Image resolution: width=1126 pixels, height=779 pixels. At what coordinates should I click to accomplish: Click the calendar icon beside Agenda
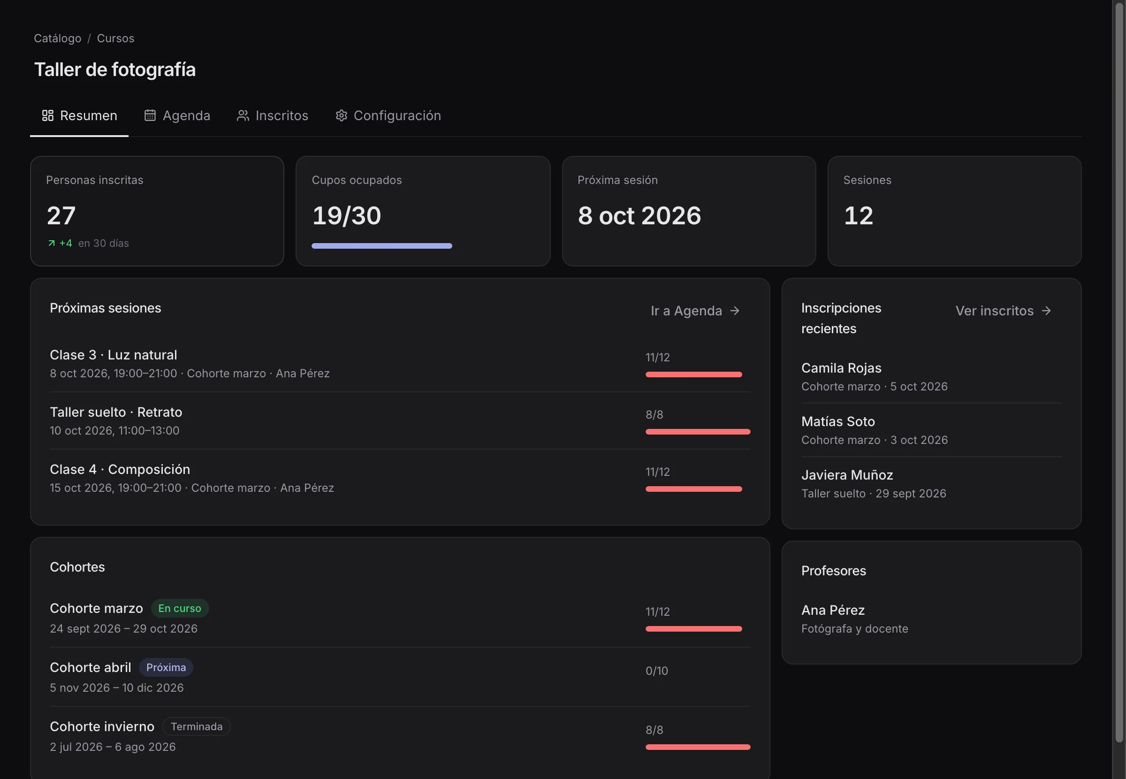click(x=150, y=116)
